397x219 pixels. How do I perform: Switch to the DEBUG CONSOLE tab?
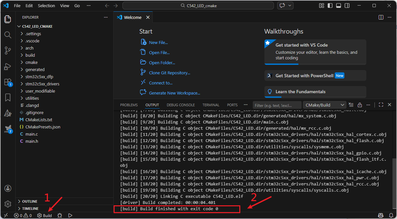181,105
